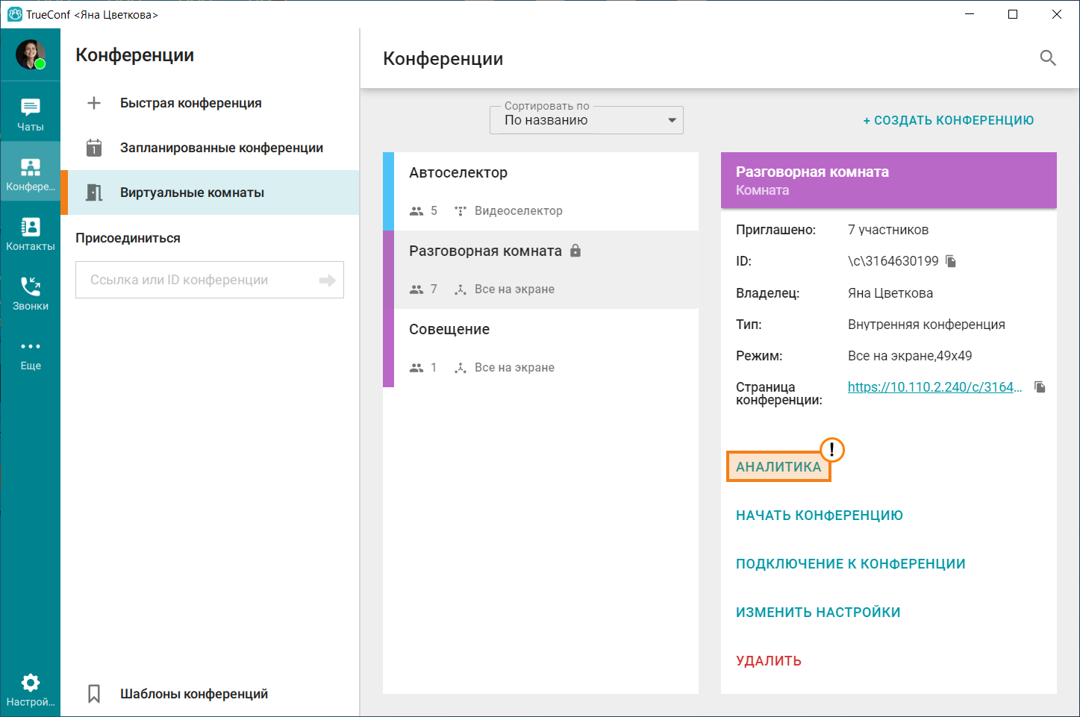Open the conference page link https://10.110.2.240
Viewport: 1080px width, 717px height.
[x=934, y=386]
